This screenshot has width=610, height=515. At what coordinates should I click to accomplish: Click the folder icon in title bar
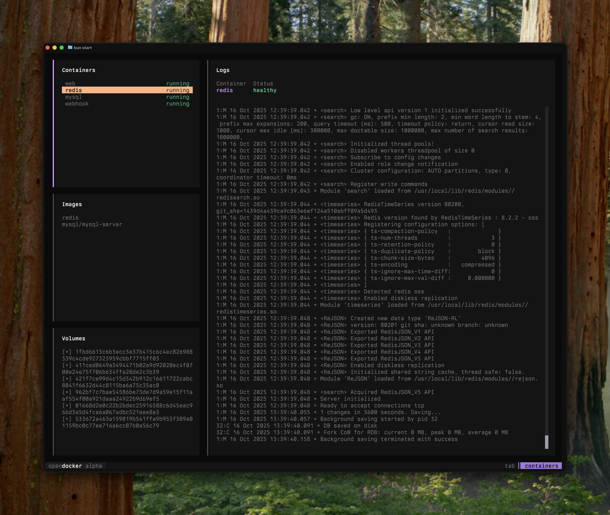(70, 48)
